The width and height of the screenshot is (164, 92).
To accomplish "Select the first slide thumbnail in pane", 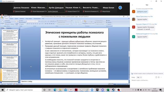I will (x=10, y=36).
